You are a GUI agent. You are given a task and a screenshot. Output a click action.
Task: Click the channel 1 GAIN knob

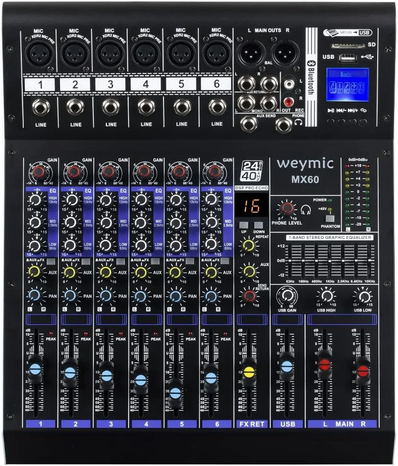click(x=38, y=172)
